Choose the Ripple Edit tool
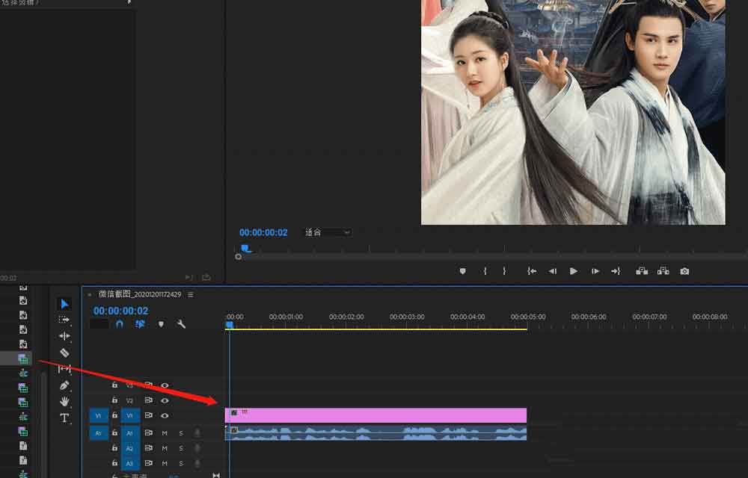This screenshot has width=748, height=478. 64,336
